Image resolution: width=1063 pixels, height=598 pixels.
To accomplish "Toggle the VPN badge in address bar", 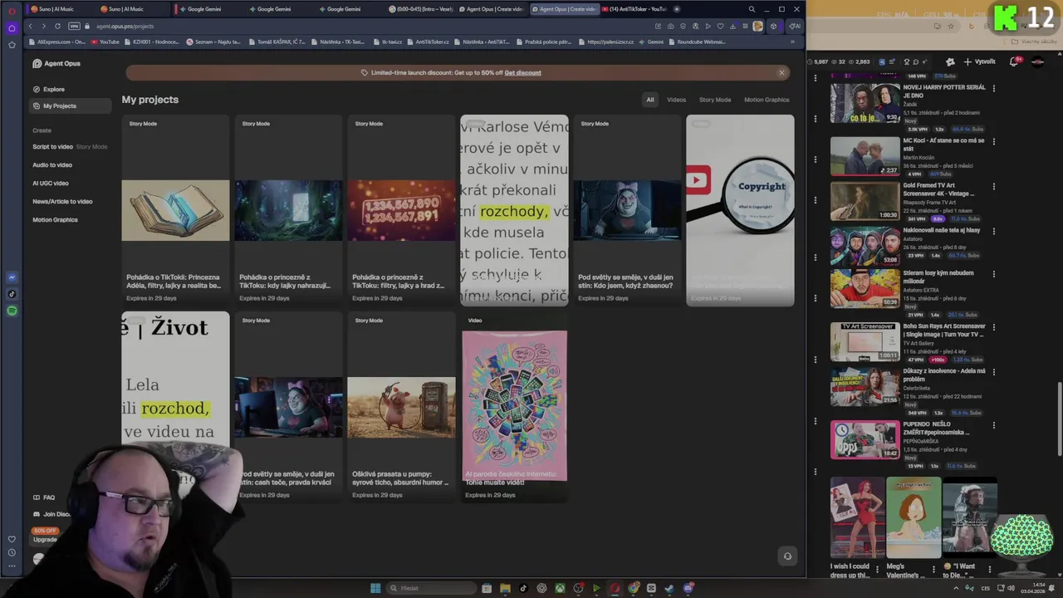I will click(x=73, y=26).
